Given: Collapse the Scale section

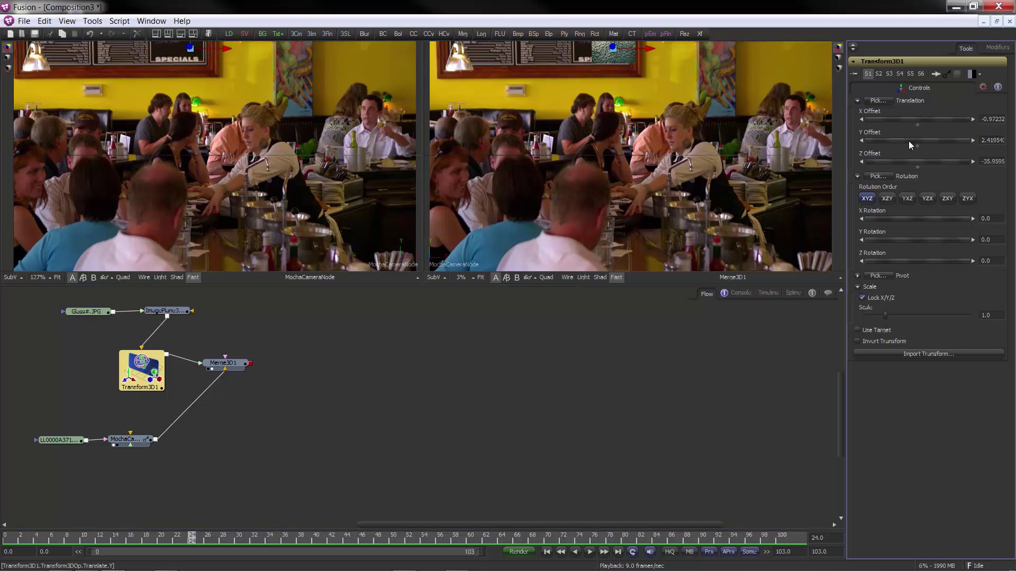Looking at the screenshot, I should click(x=857, y=287).
